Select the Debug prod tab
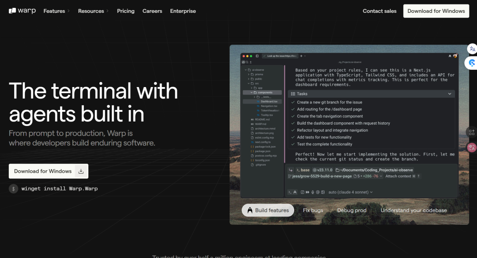 point(352,210)
